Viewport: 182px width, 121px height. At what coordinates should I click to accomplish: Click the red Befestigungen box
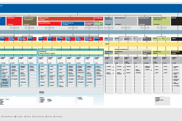click(98, 18)
